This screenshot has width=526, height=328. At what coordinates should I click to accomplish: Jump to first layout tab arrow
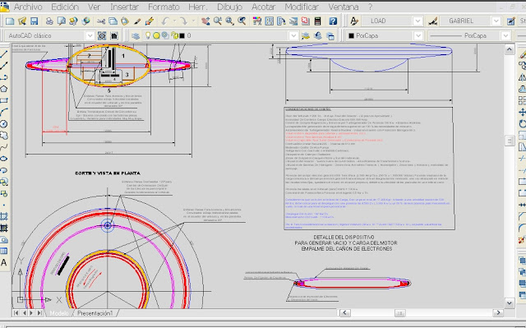[16, 313]
